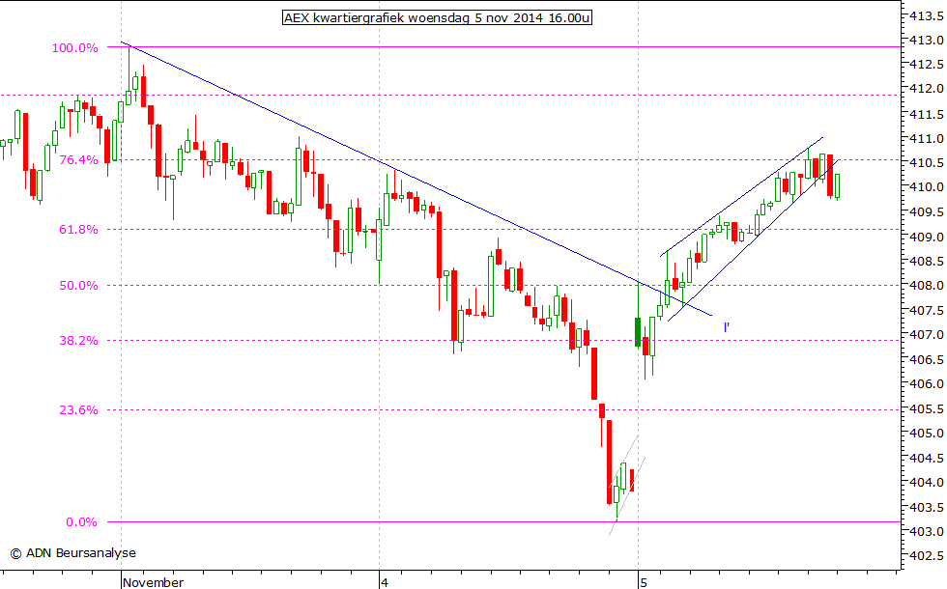The width and height of the screenshot is (947, 589).
Task: Click the 407.0 price axis value
Action: click(x=927, y=334)
